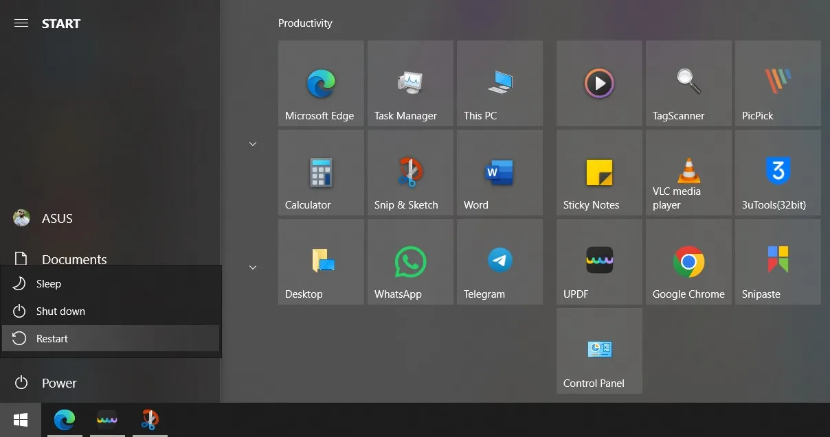This screenshot has height=437, width=830.
Task: Open the unlabeled media player tile
Action: click(x=599, y=83)
